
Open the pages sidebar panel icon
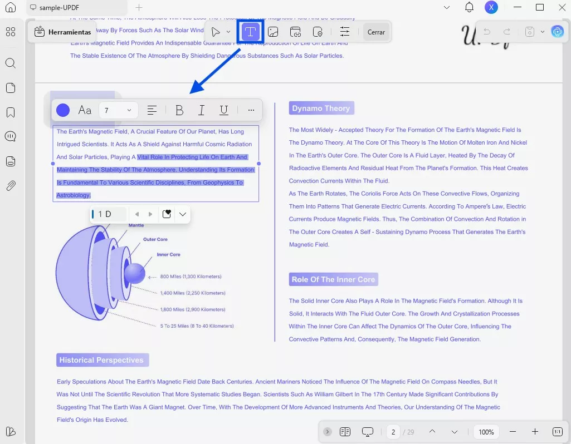click(11, 88)
